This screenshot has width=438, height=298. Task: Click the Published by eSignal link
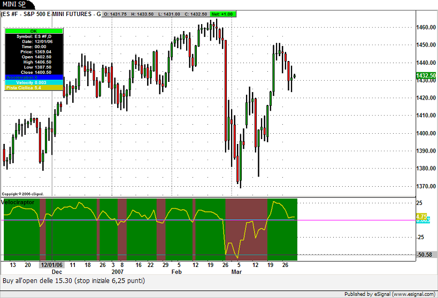pyautogui.click(x=390, y=294)
